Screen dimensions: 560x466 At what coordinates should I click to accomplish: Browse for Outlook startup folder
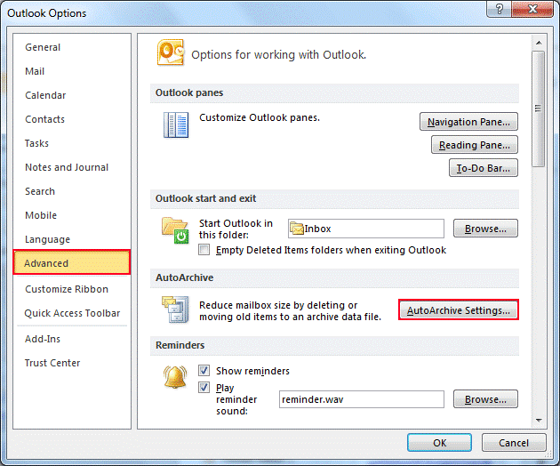(x=485, y=229)
